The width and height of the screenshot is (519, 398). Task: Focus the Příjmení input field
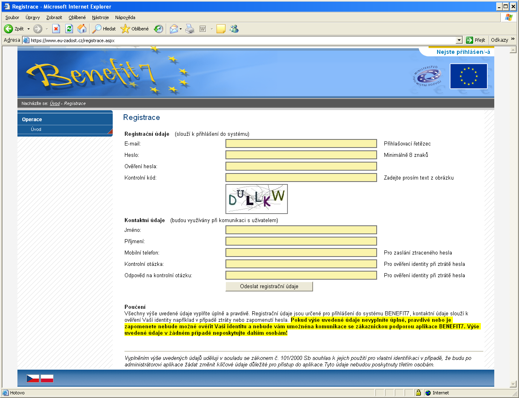pos(301,241)
